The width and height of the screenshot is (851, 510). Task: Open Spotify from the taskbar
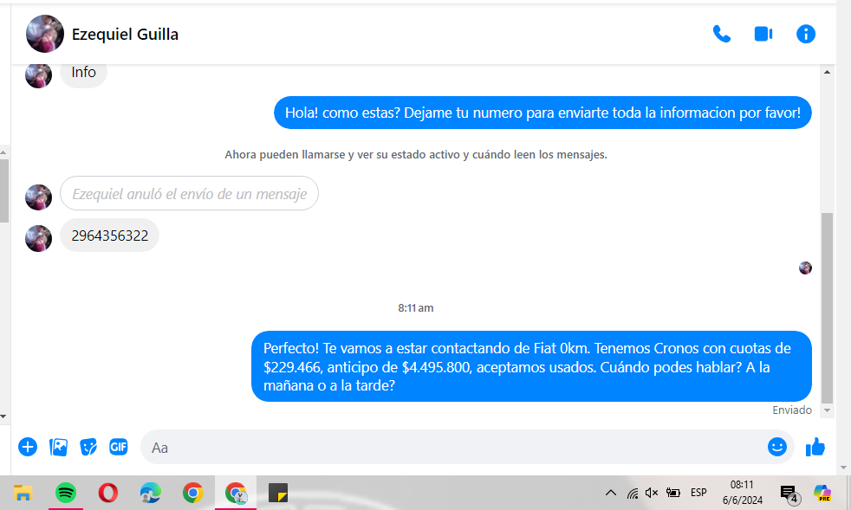coord(66,493)
